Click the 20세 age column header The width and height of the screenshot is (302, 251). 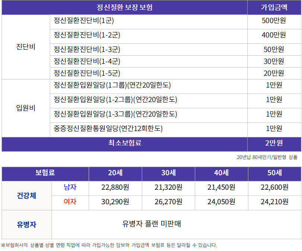(x=115, y=173)
